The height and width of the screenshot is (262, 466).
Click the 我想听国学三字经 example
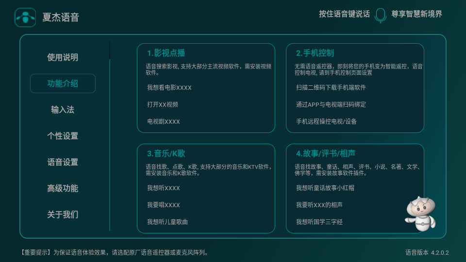point(319,222)
